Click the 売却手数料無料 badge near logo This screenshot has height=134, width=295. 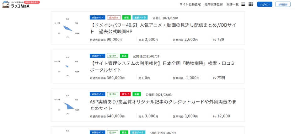[32, 2]
